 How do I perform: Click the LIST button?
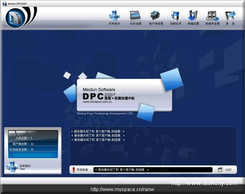coord(228,169)
